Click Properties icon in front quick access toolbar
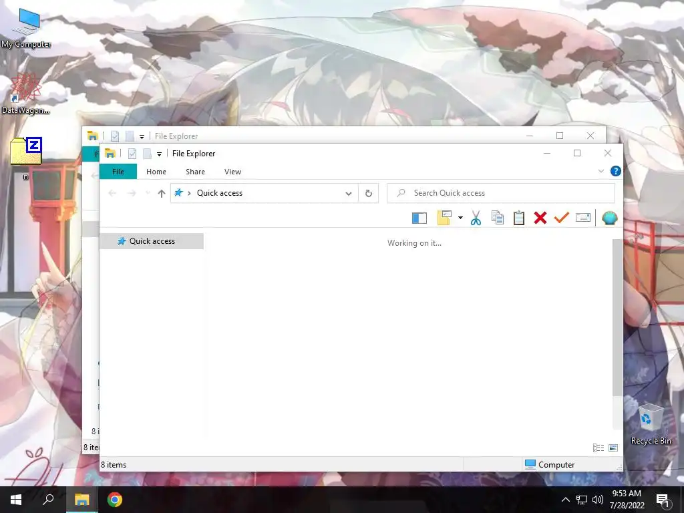This screenshot has width=684, height=513. (132, 153)
